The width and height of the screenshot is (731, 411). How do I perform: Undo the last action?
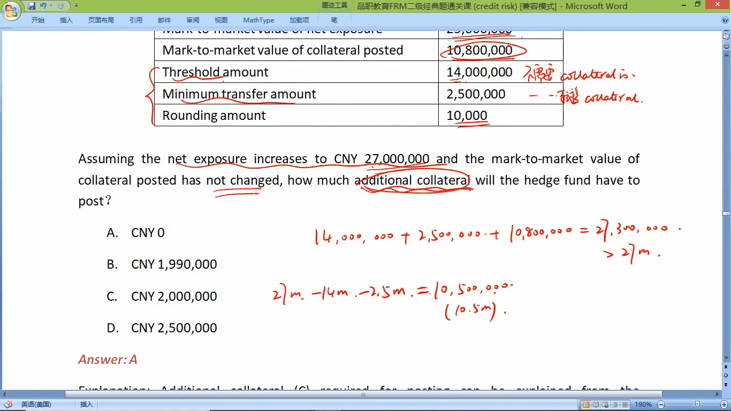coord(43,6)
